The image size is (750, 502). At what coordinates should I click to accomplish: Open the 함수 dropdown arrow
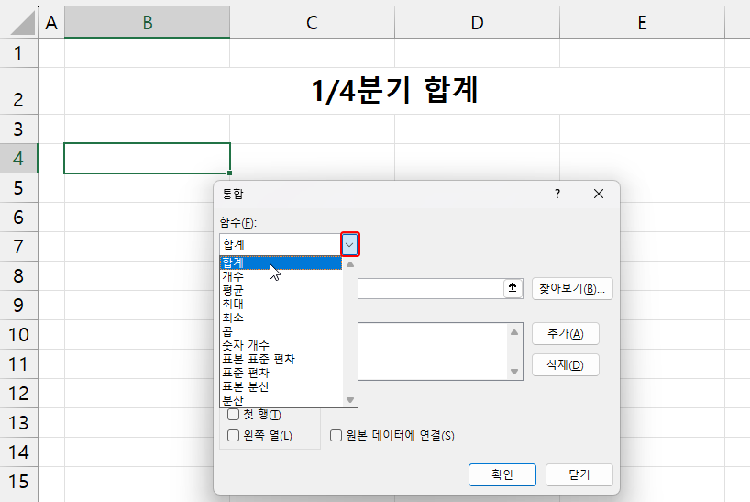click(349, 244)
